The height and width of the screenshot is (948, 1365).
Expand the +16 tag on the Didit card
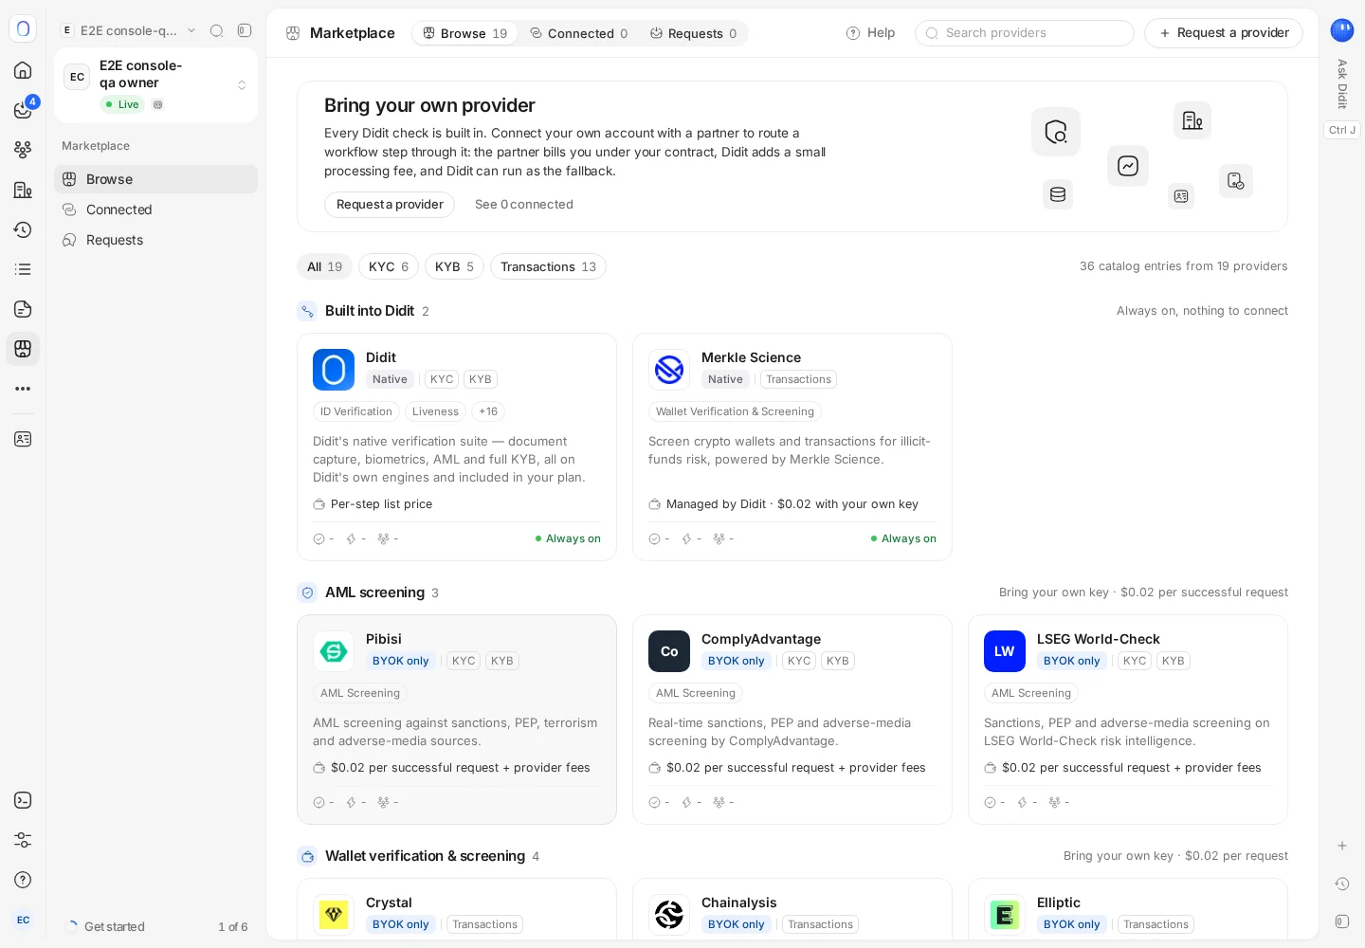point(488,411)
